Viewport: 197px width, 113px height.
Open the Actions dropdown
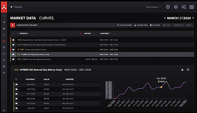click(155, 25)
